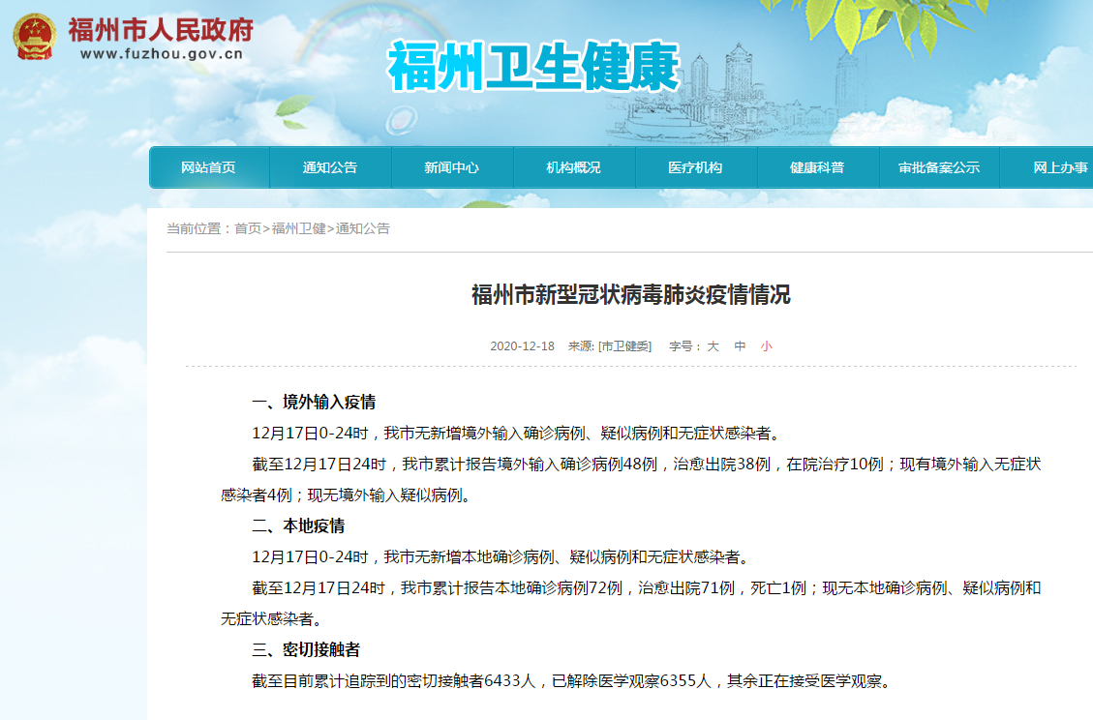1093x720 pixels.
Task: Open the 新闻中心 navigation item
Action: pyautogui.click(x=451, y=167)
